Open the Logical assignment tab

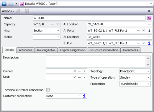coord(72,50)
